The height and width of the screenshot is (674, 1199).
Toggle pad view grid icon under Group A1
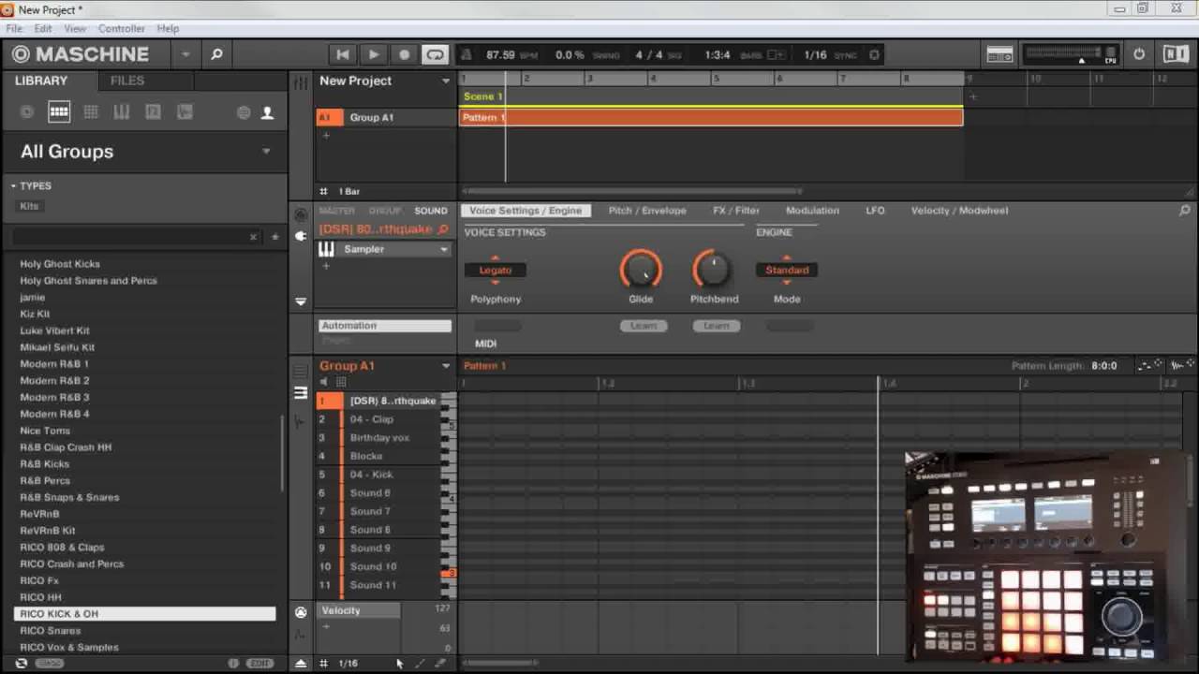point(341,382)
